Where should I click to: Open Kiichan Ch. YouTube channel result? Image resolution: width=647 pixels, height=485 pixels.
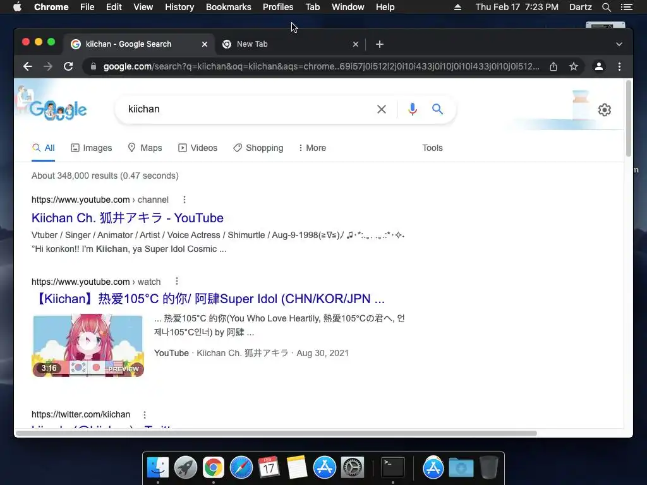coord(128,218)
